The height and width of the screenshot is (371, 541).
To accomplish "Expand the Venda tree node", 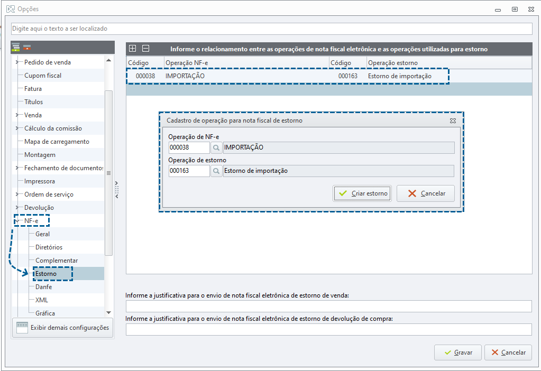I will [x=17, y=115].
